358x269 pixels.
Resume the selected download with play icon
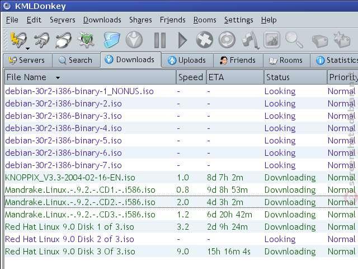coord(182,40)
